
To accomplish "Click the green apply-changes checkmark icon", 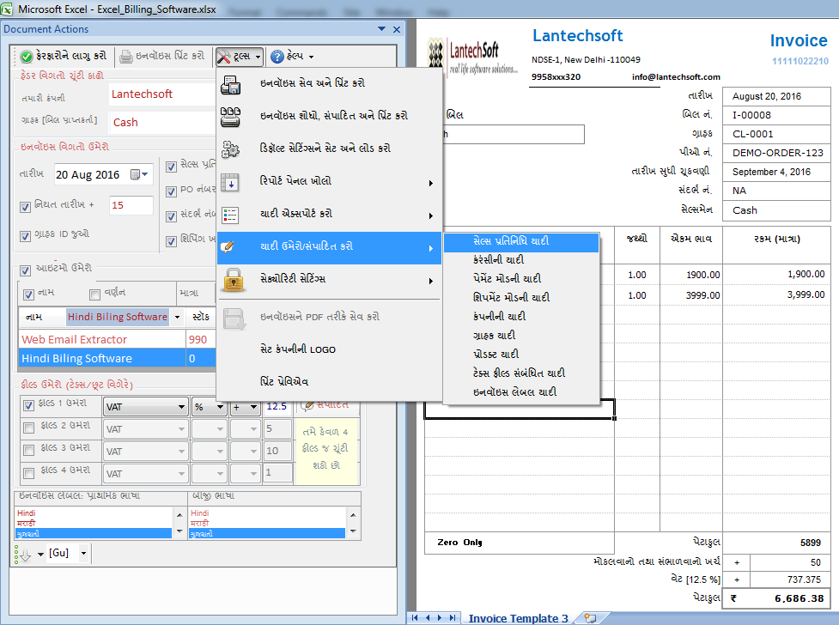I will point(27,56).
